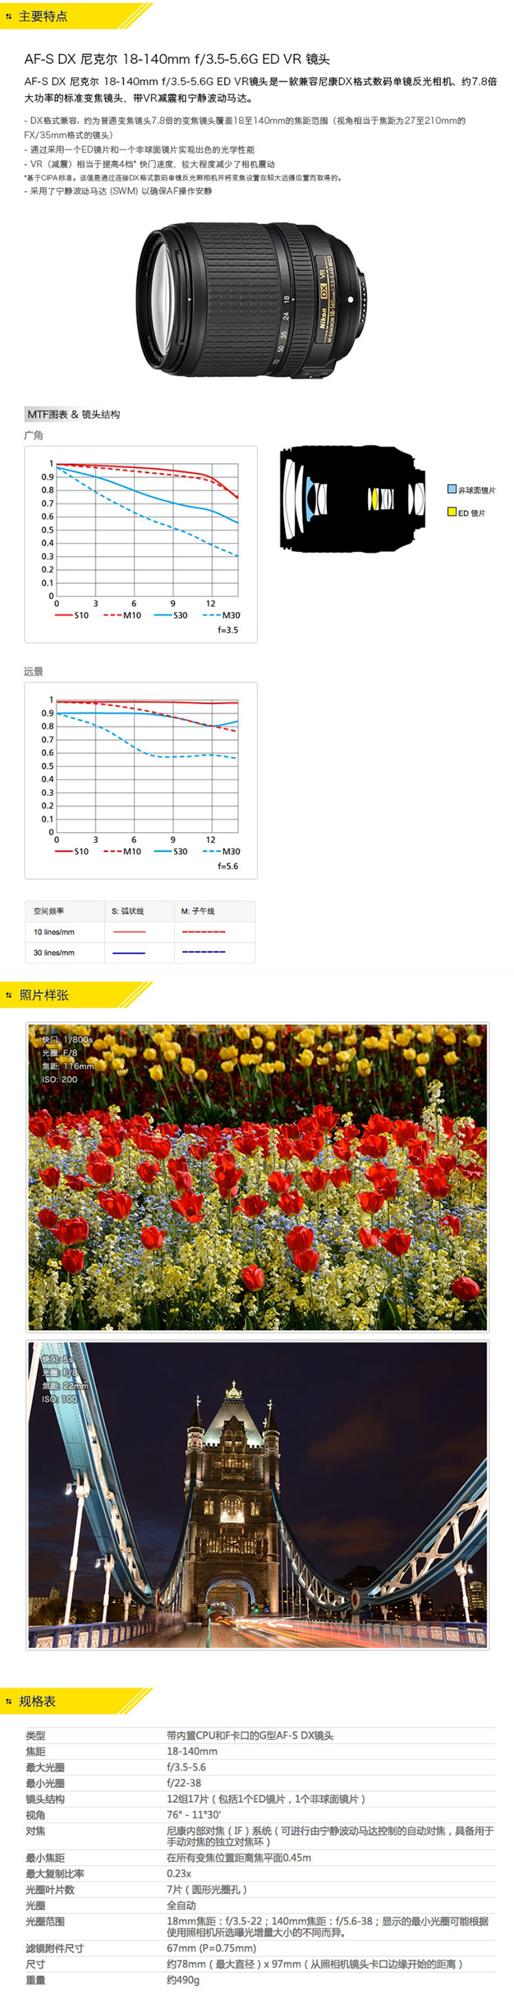The width and height of the screenshot is (514, 2012).
Task: Click the spec value 约490g
Action: [x=183, y=1980]
